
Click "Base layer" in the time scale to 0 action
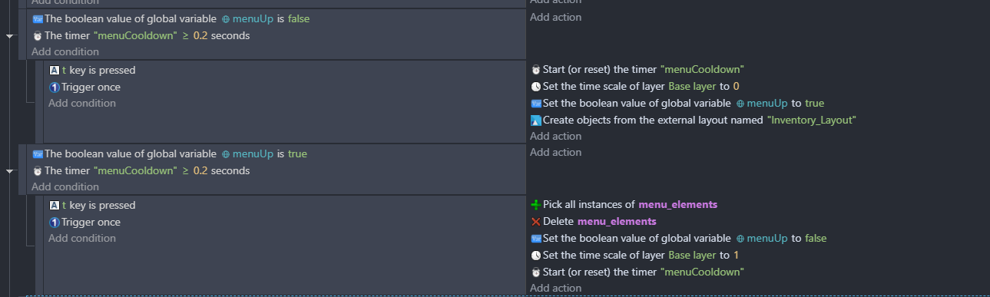pos(693,86)
